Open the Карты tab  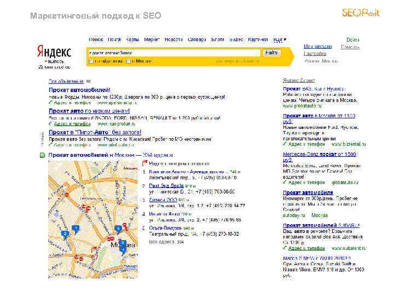(132, 39)
